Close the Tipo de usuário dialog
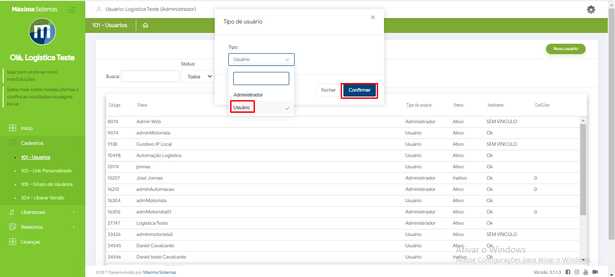Screen dimensions: 615x277 tap(373, 17)
